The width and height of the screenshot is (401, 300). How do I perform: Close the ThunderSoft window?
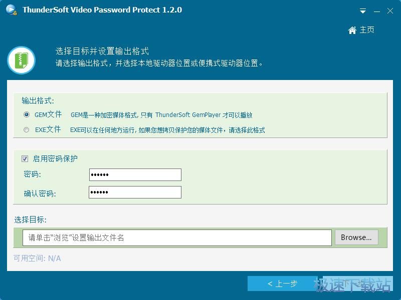[x=390, y=11]
